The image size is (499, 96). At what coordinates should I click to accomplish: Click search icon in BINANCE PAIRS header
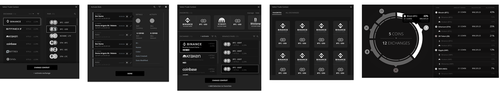257,36
